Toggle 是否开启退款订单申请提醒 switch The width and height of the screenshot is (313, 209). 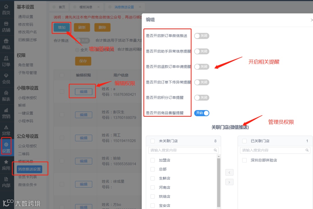click(202, 67)
